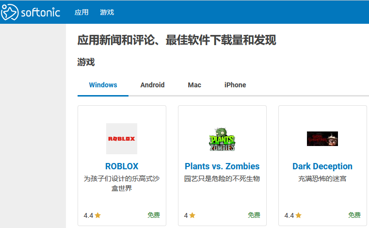Click the Dark Deception rating star
Screen dimensions: 369x228
[x=298, y=215]
